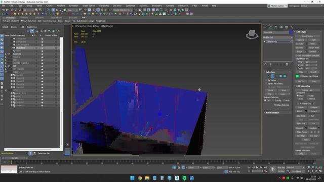Toggle the Preserve UVs checkbox

(x=298, y=103)
